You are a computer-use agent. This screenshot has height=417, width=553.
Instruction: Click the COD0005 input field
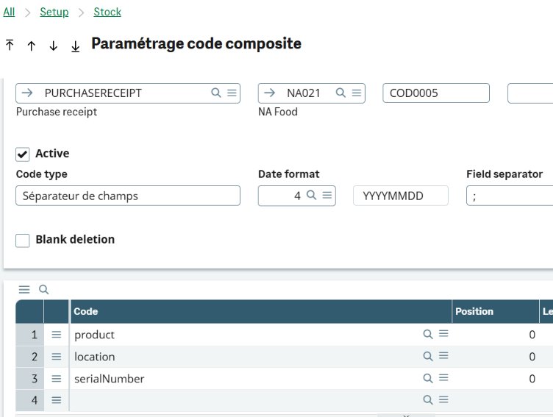435,93
